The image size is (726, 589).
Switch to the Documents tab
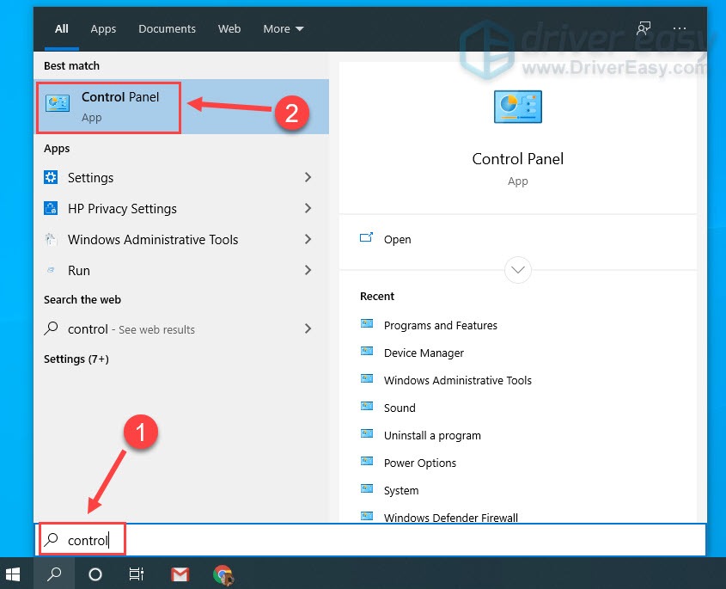pyautogui.click(x=168, y=28)
